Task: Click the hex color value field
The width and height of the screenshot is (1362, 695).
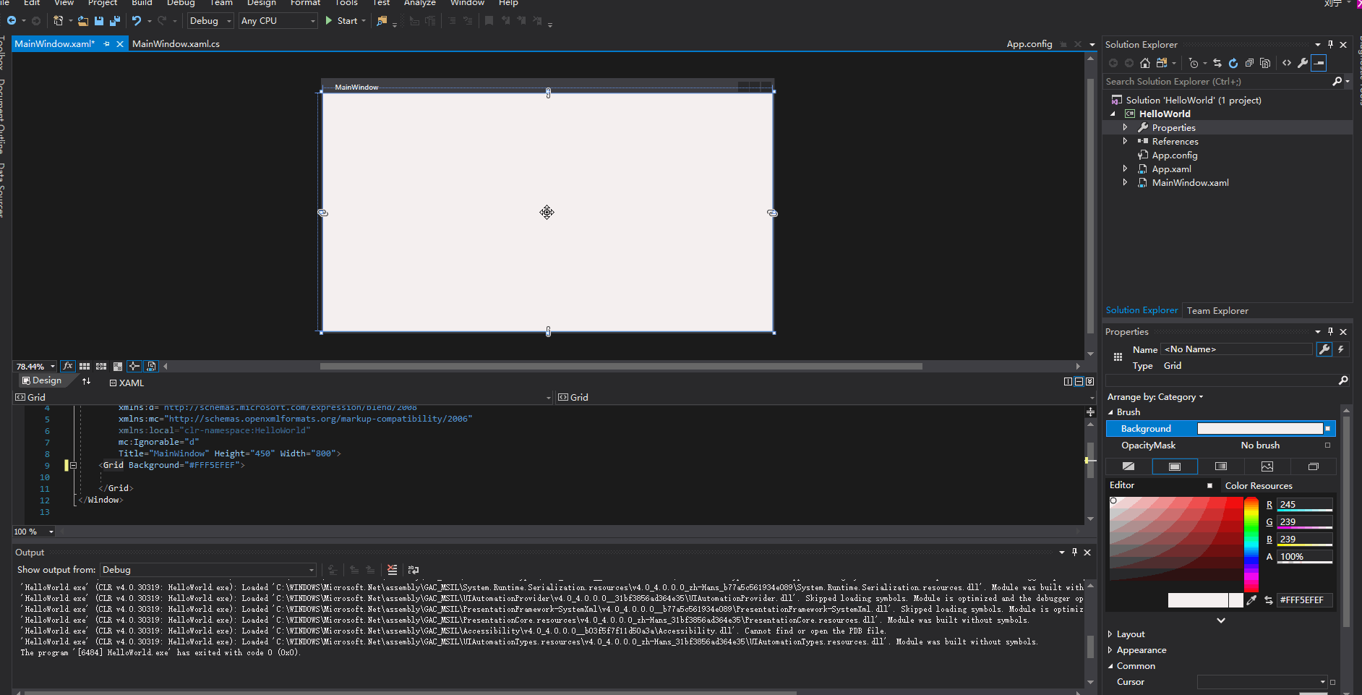Action: (x=1305, y=600)
